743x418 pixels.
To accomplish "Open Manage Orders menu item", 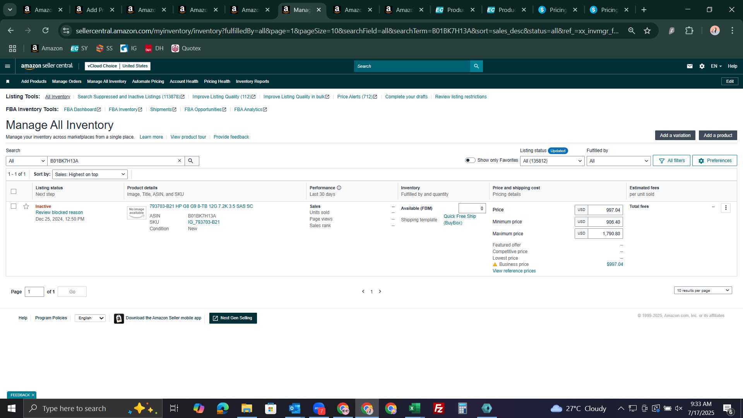I will pyautogui.click(x=67, y=81).
